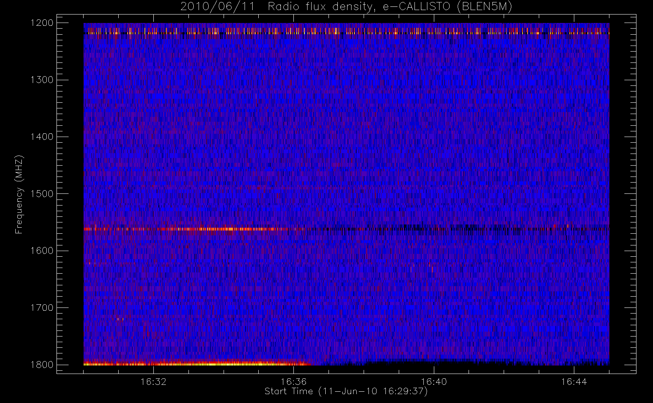653x403 pixels.
Task: Click the 16:32 time tick label
Action: click(x=153, y=382)
